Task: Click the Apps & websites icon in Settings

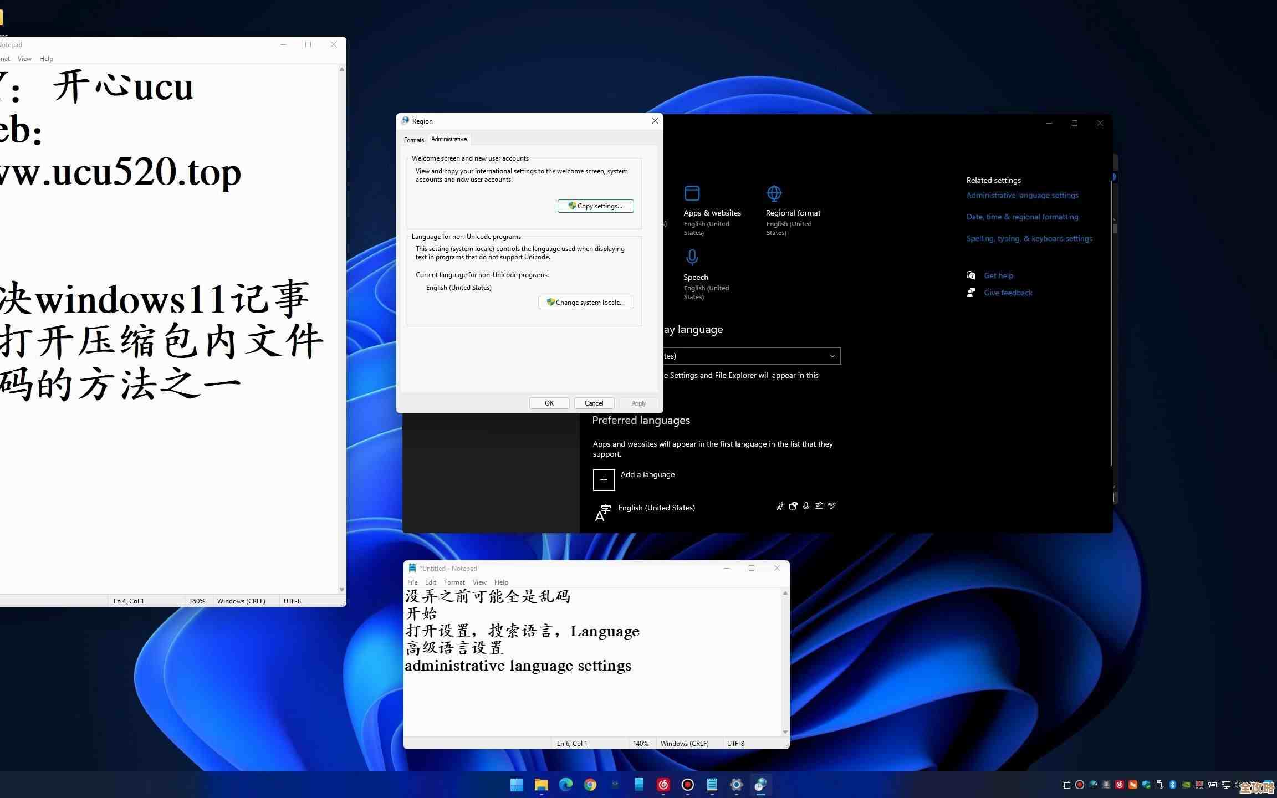Action: [692, 193]
